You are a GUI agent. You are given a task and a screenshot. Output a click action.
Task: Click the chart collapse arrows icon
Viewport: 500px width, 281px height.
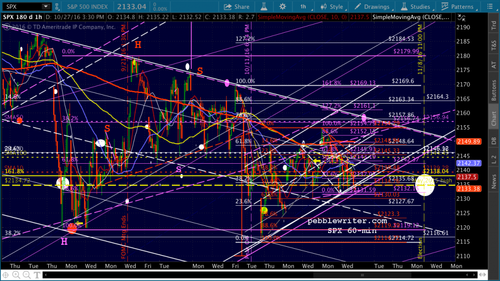pos(461,18)
